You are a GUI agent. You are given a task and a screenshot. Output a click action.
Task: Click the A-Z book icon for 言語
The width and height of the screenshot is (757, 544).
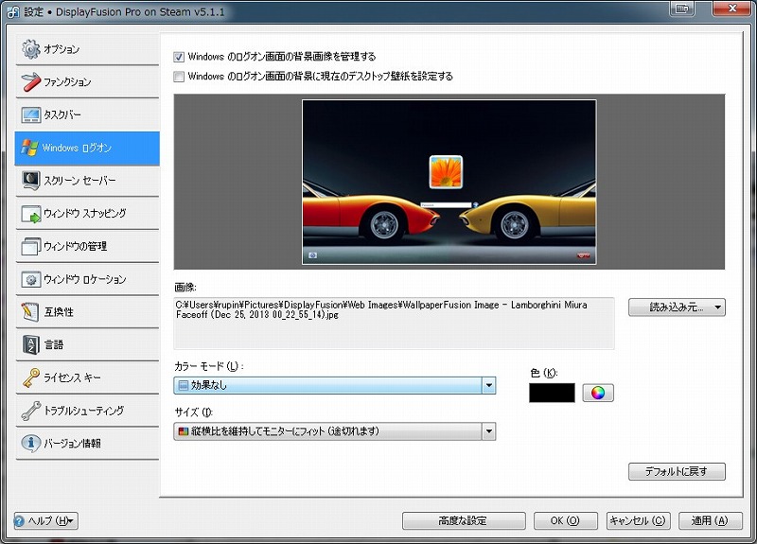tap(31, 344)
